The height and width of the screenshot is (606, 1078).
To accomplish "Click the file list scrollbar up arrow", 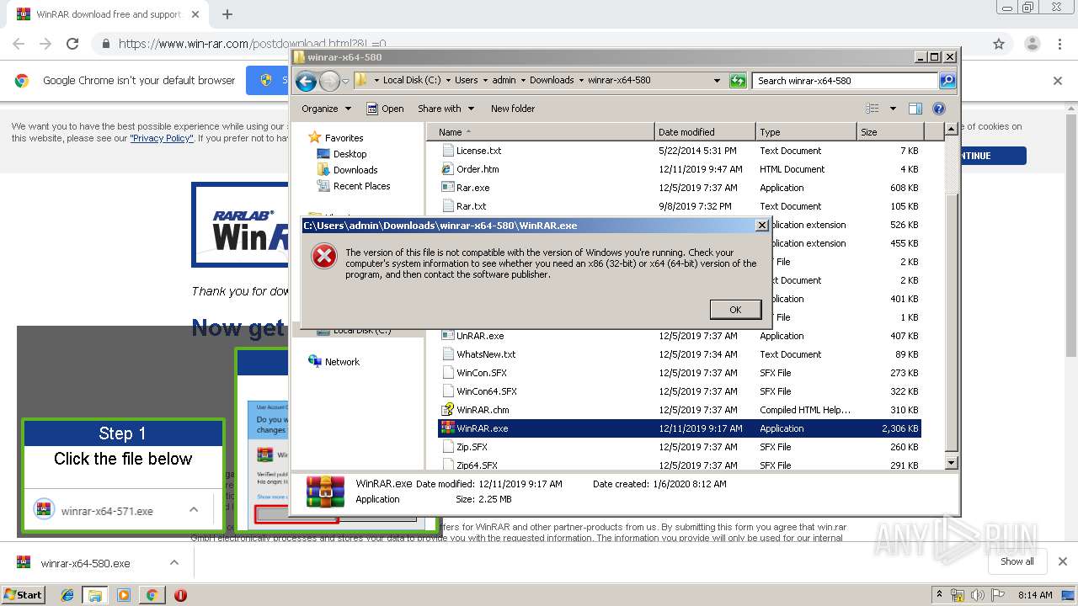I will coord(951,129).
